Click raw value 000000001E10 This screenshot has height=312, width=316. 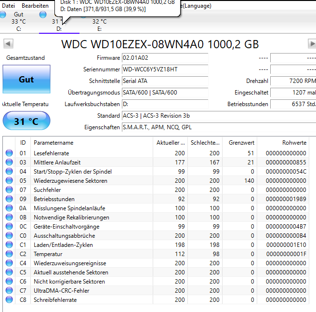(286, 245)
